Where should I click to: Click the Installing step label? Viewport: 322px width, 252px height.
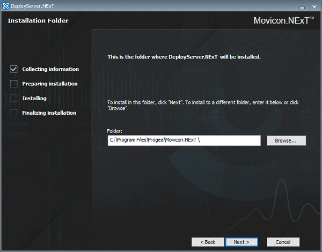tap(34, 98)
